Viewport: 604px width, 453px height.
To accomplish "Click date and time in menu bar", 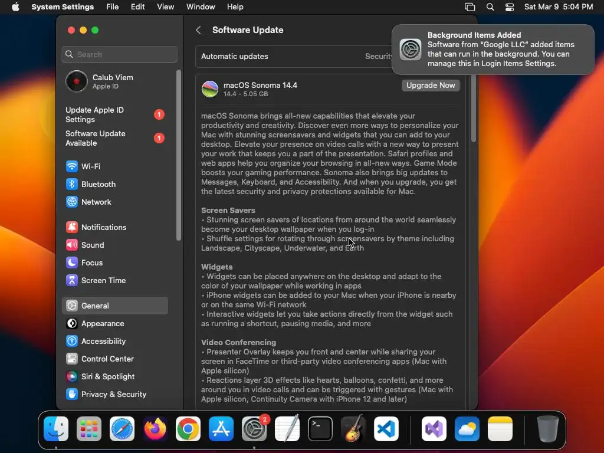I will pos(558,7).
